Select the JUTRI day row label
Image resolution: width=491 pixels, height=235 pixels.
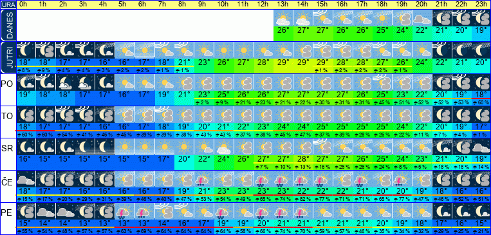click(x=8, y=58)
